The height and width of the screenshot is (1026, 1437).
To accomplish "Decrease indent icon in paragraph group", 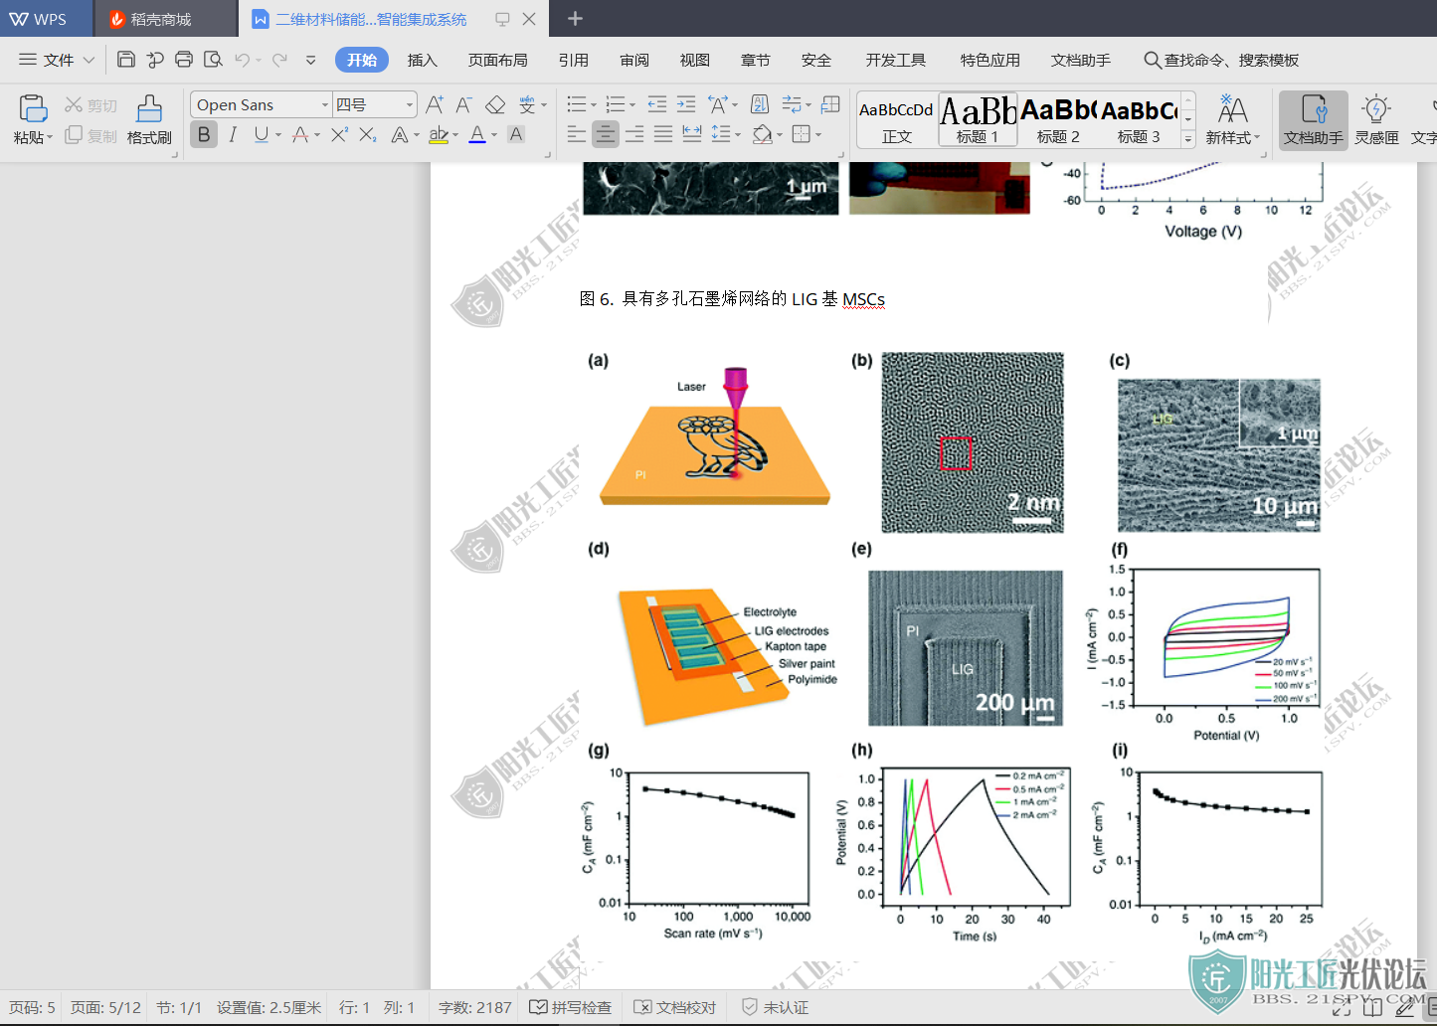I will point(656,104).
